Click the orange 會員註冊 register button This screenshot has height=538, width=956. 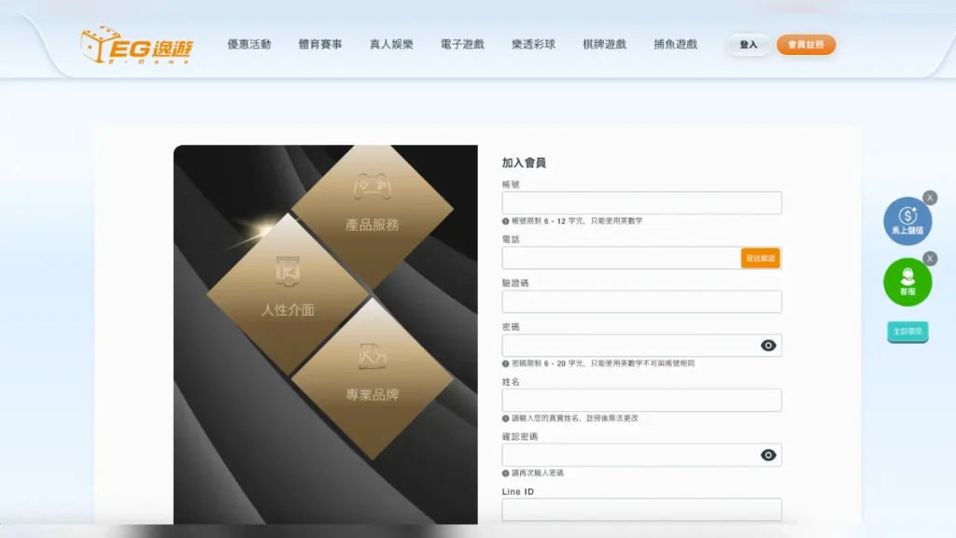point(807,44)
